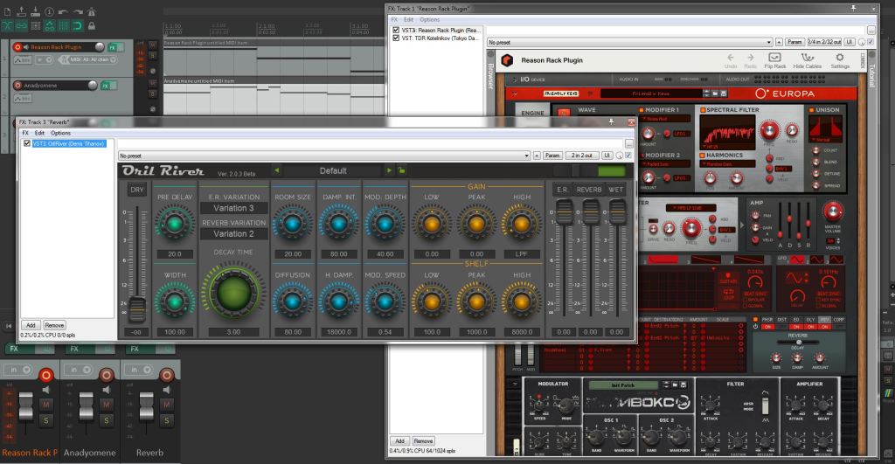Image resolution: width=895 pixels, height=464 pixels.
Task: Click the Remove button in Reverb FX window
Action: pyautogui.click(x=54, y=324)
